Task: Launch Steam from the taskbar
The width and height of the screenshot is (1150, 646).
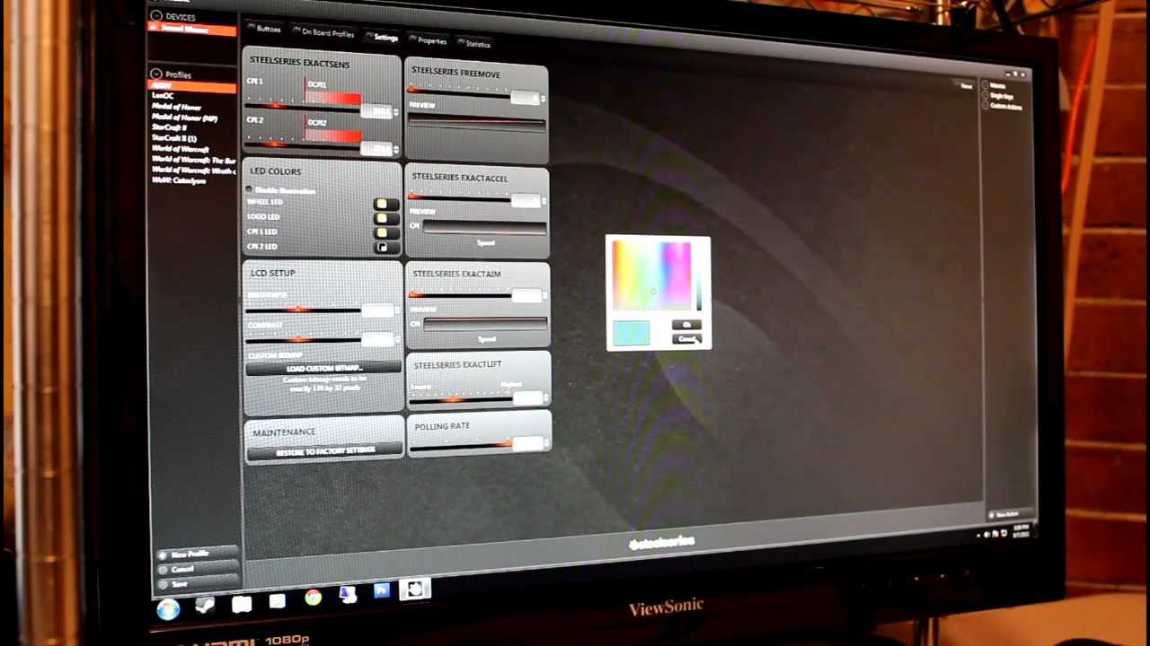Action: pos(205,607)
